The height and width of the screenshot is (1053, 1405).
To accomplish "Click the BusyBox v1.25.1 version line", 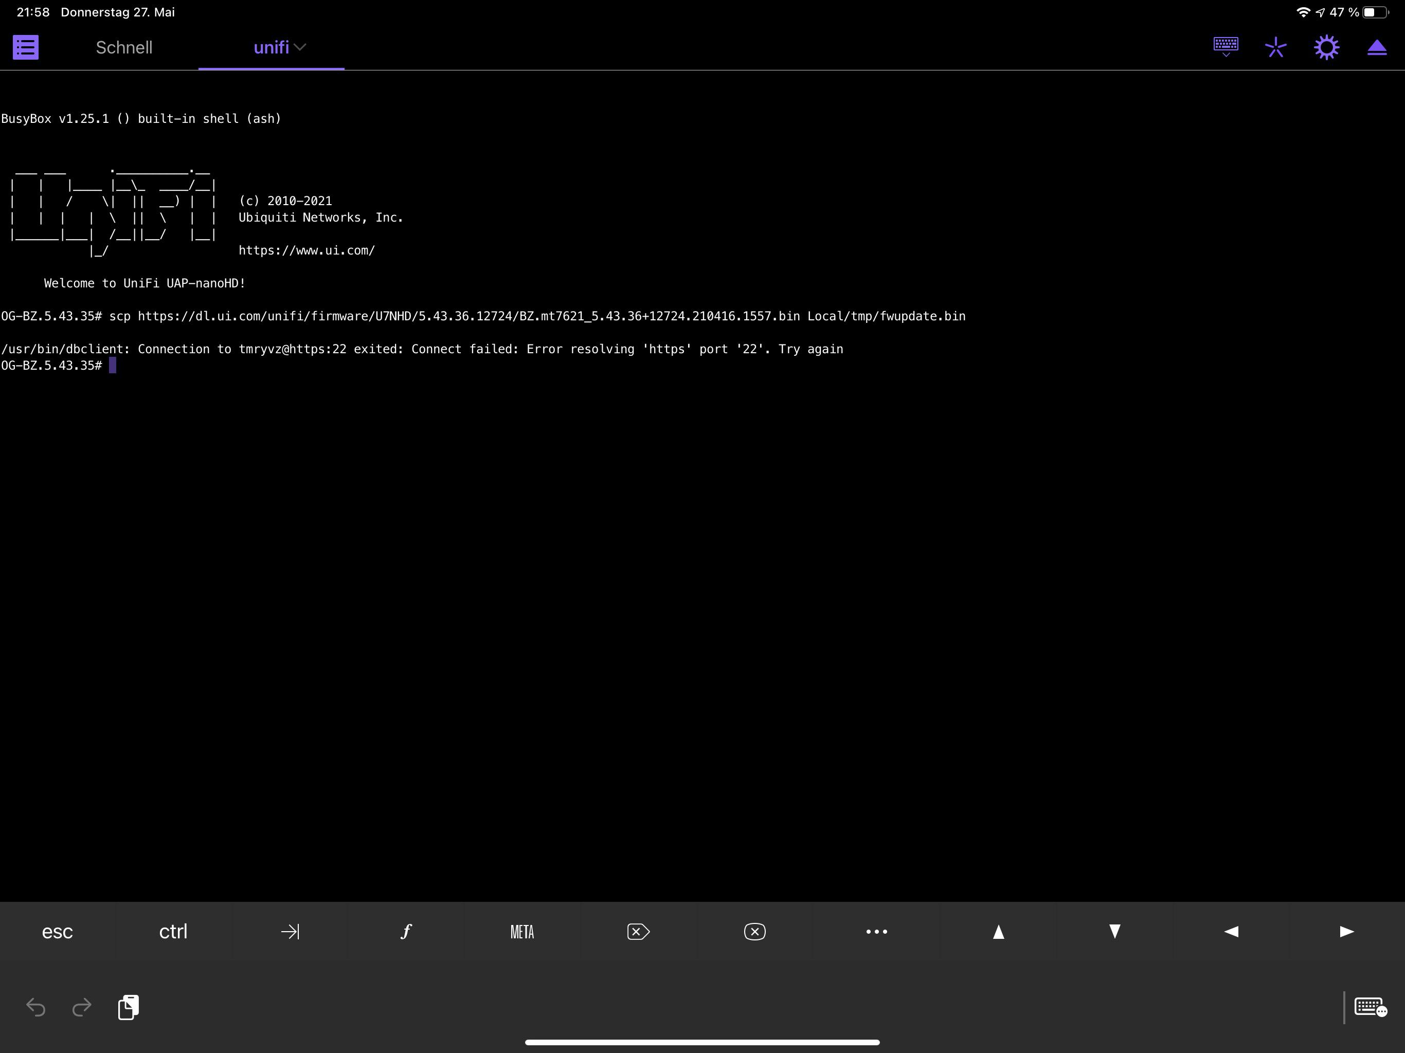I will pos(141,119).
